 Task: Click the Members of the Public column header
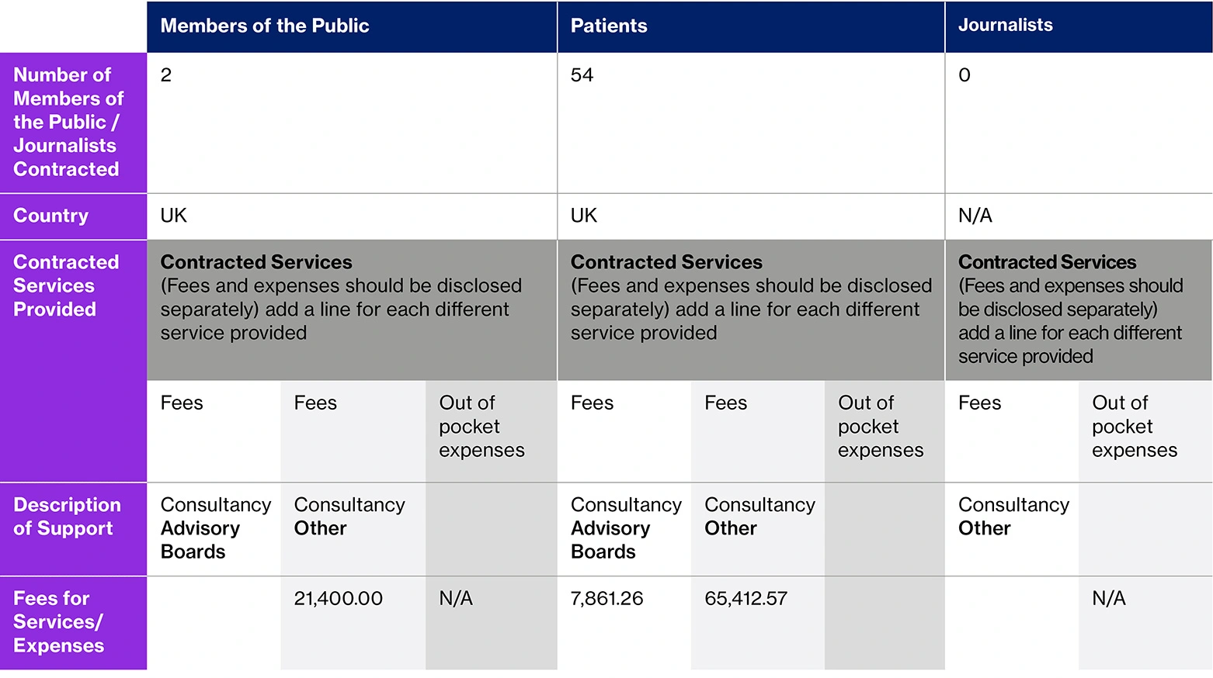(x=265, y=26)
